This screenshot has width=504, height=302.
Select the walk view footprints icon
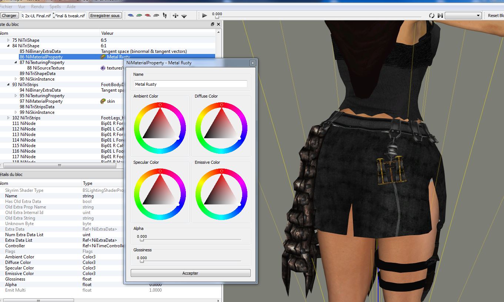click(x=164, y=16)
